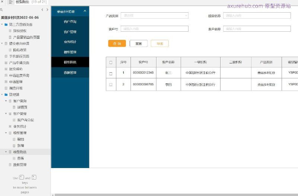Collapse the 模型管理 tree node
Image resolution: width=298 pixels, height=196 pixels.
pos(6,133)
